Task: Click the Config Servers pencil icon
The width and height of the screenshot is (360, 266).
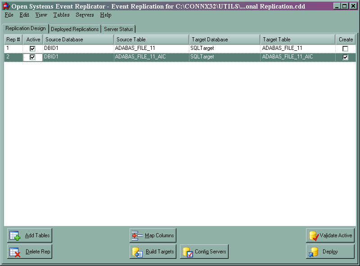Action: 188,252
